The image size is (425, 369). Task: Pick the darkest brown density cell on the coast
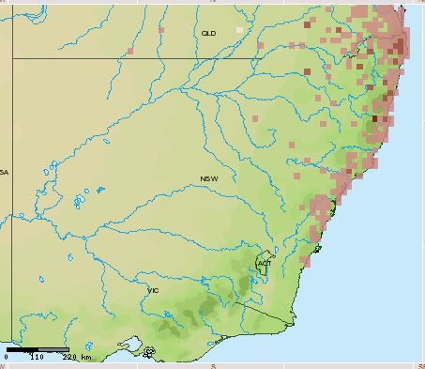pyautogui.click(x=374, y=118)
